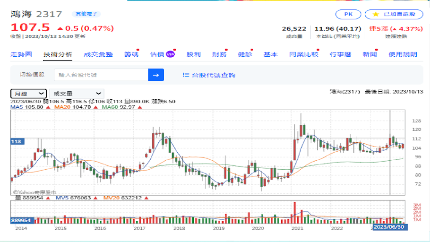The height and width of the screenshot is (242, 430).
Task: Click the VIP badge next to 估價
Action: (x=170, y=54)
